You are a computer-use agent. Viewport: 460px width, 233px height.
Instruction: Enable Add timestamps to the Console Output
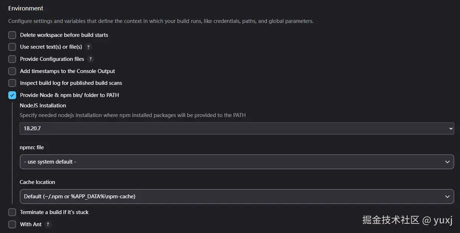pyautogui.click(x=12, y=71)
